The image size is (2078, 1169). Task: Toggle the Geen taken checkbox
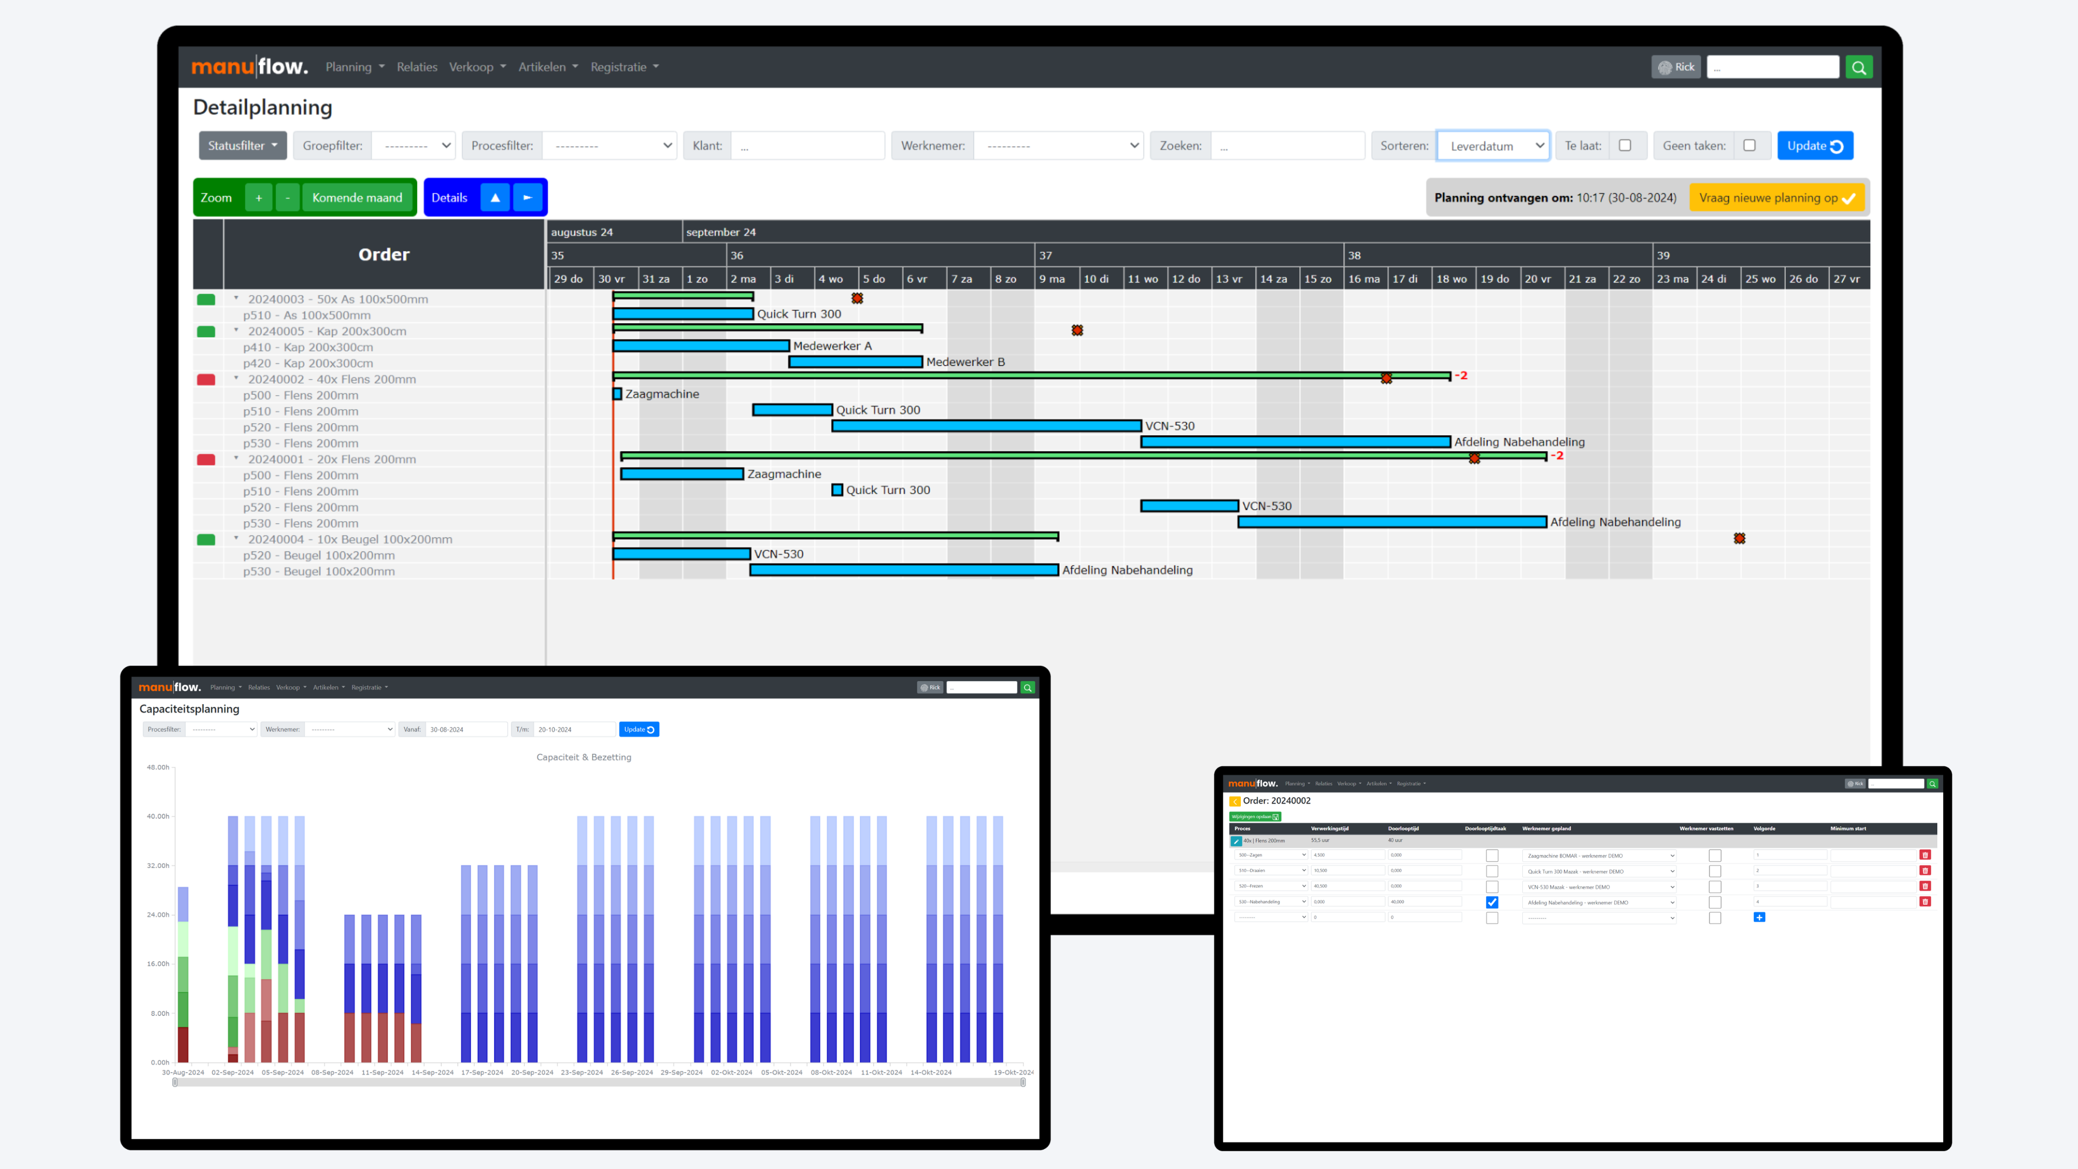coord(1749,145)
